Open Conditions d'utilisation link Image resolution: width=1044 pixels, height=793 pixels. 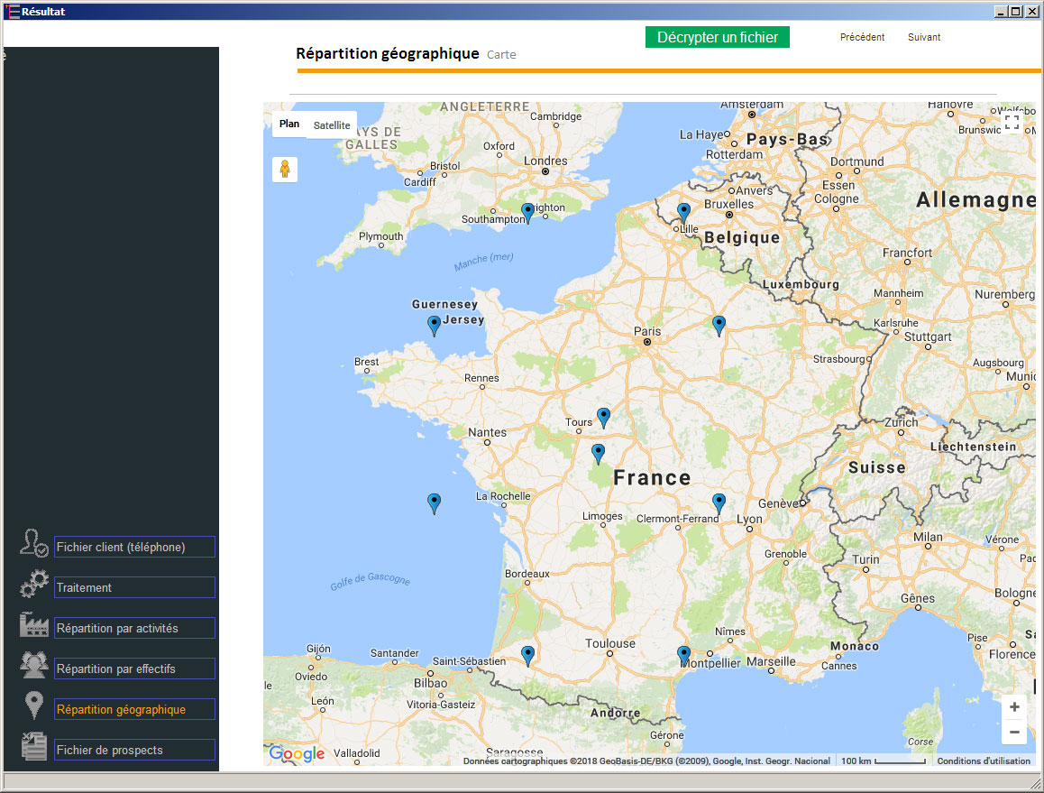pyautogui.click(x=984, y=761)
